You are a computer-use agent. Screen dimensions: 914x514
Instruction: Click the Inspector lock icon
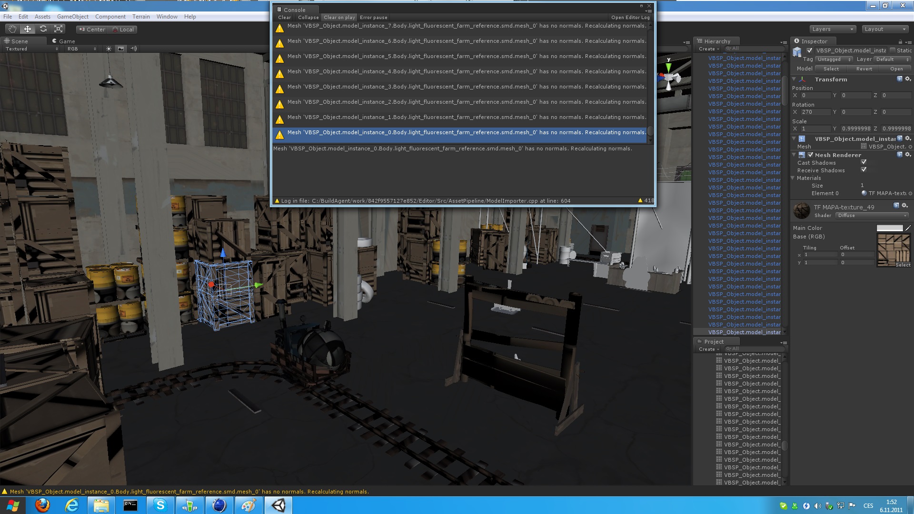(x=900, y=41)
